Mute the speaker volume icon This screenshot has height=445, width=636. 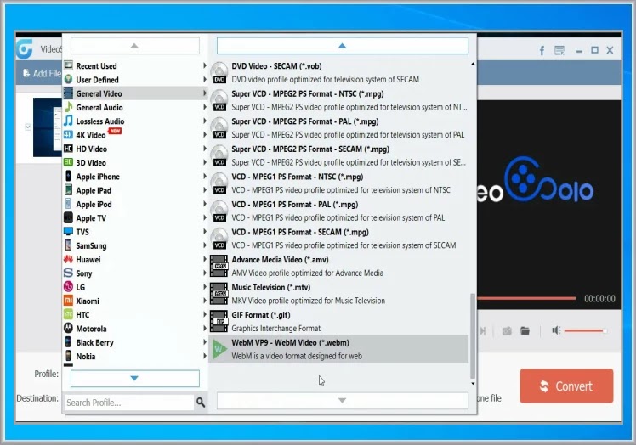point(556,330)
